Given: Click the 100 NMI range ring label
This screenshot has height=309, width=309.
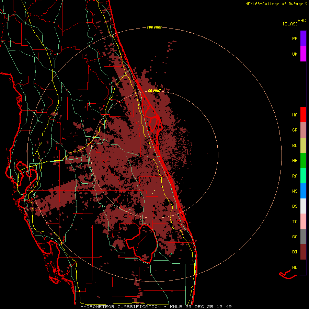Looking at the screenshot, I should tap(154, 27).
